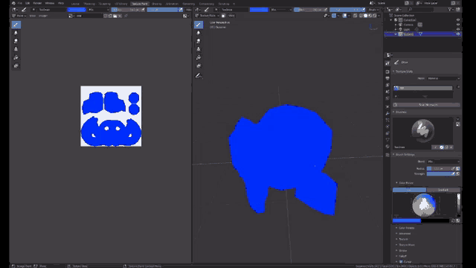Open the Render properties tab
Viewport: 476px width, 268px height.
(x=387, y=71)
